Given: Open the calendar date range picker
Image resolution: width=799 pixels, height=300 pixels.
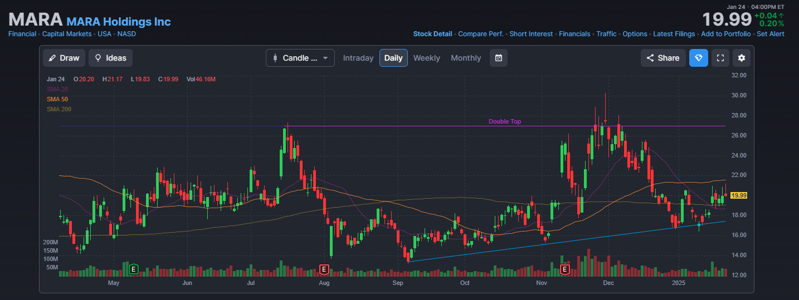Looking at the screenshot, I should click(499, 58).
